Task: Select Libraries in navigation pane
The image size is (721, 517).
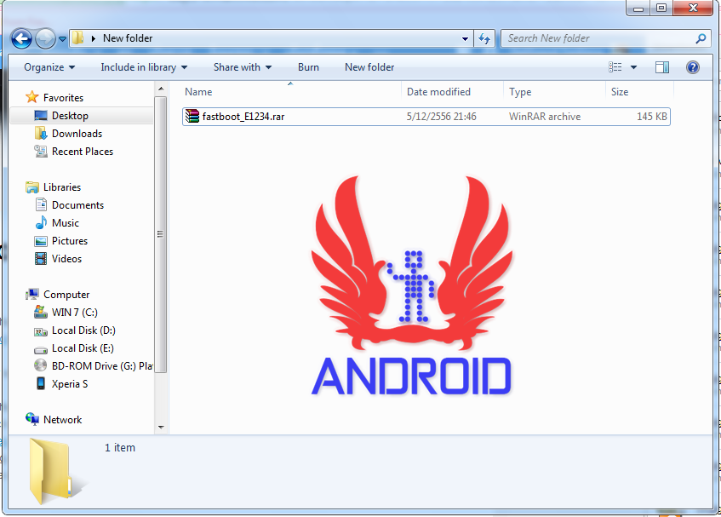Action: point(62,187)
